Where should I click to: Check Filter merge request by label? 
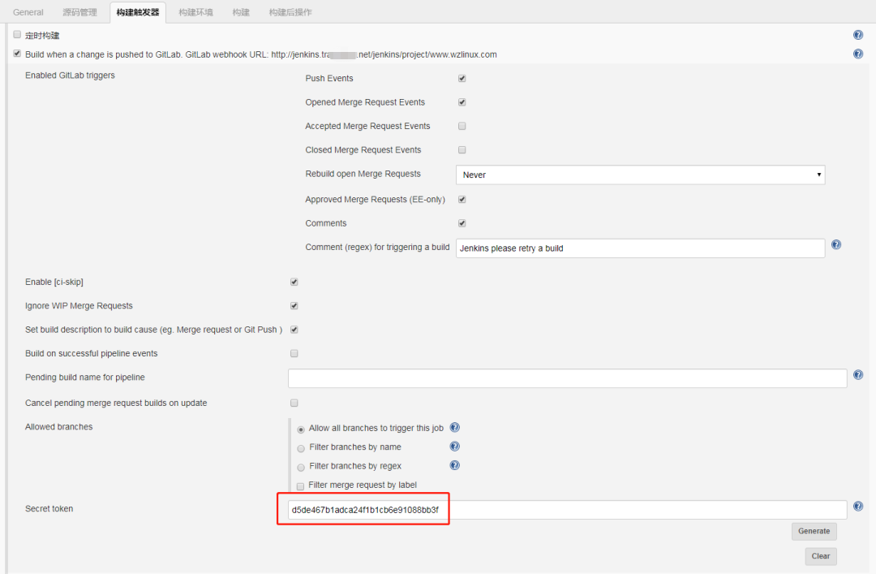(301, 486)
